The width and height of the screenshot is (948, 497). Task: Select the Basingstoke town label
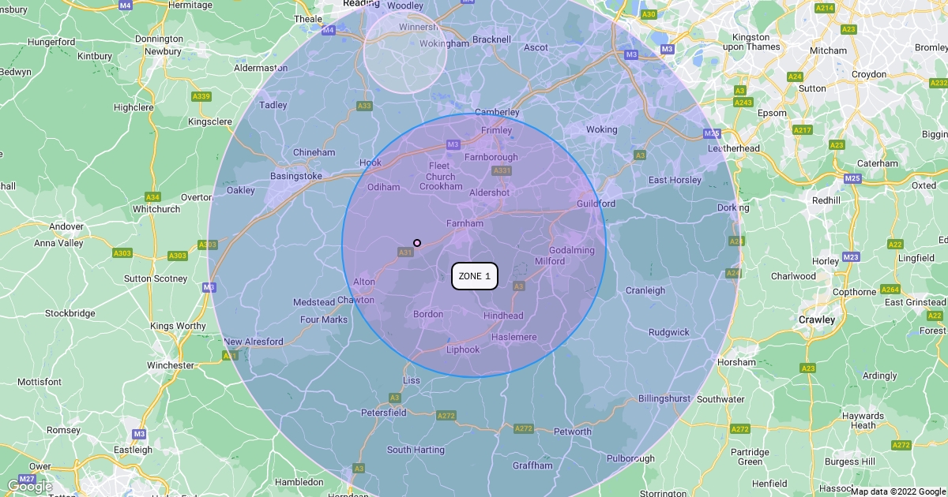[x=296, y=176]
